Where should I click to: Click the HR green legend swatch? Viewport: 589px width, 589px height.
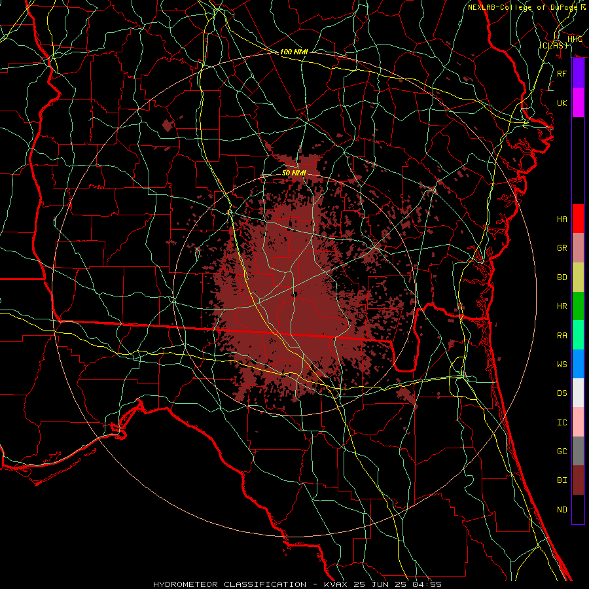click(x=578, y=306)
